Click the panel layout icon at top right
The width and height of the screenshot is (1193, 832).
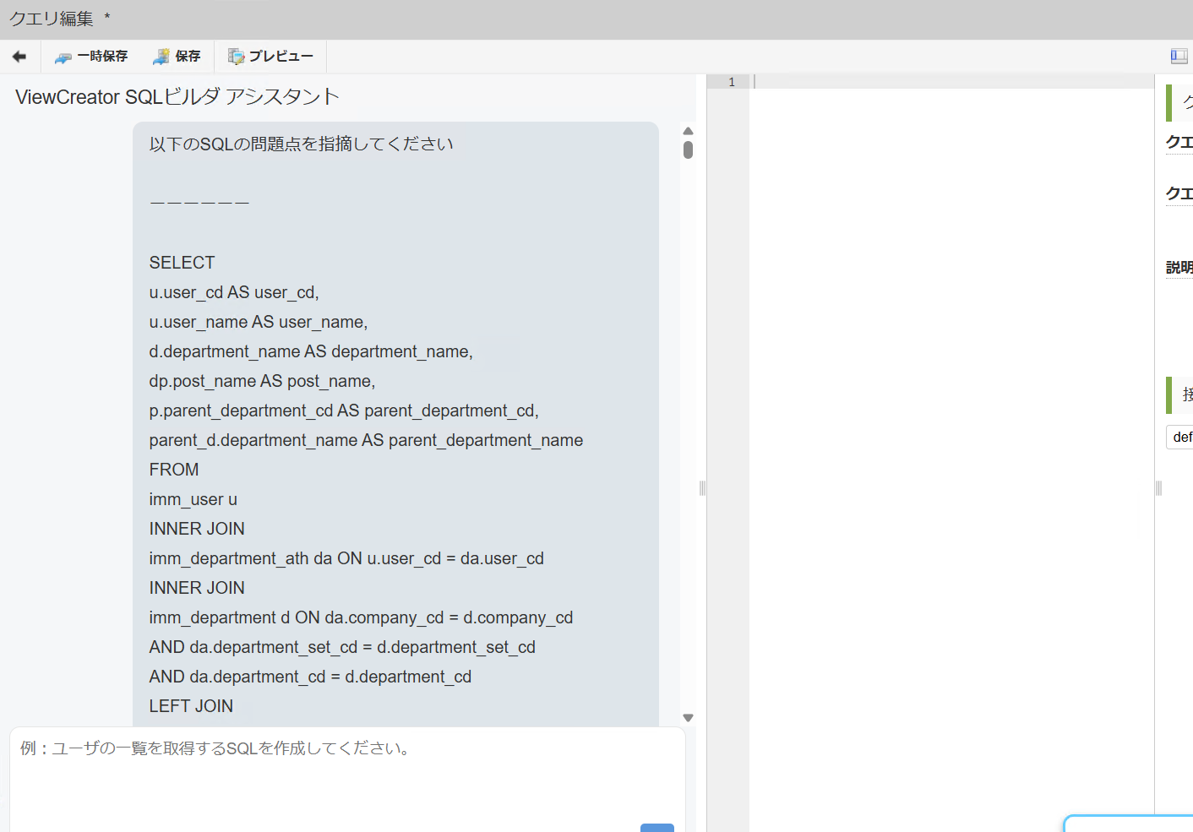(x=1178, y=56)
